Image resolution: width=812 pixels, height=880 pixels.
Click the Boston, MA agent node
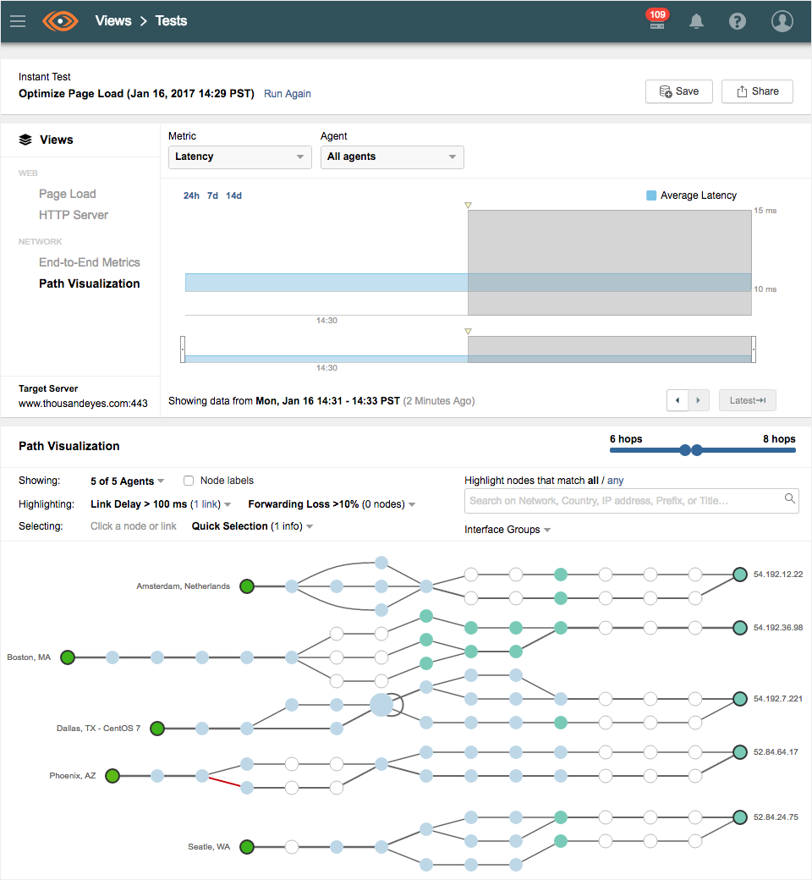tap(68, 657)
